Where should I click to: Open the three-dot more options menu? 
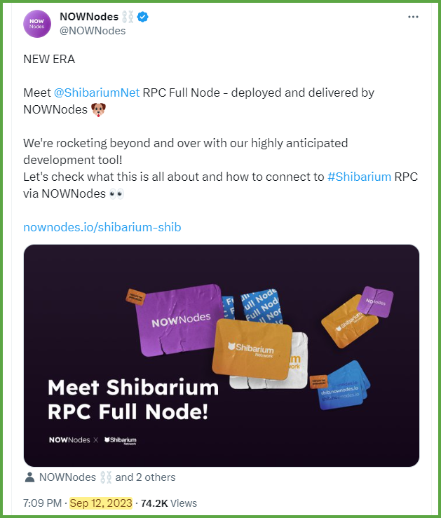pos(413,17)
